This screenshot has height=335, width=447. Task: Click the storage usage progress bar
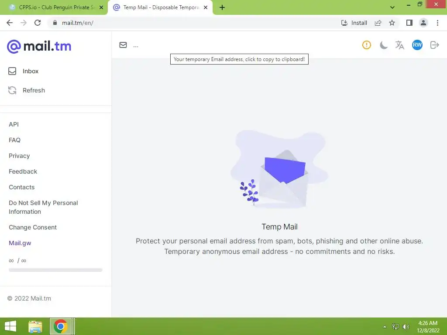(x=55, y=270)
